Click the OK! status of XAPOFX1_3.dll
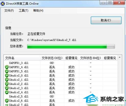The image size is (126, 106). tap(52, 63)
